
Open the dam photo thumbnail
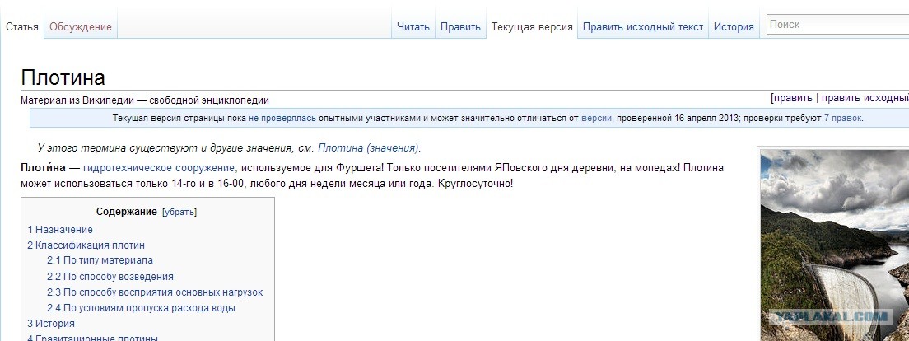834,245
